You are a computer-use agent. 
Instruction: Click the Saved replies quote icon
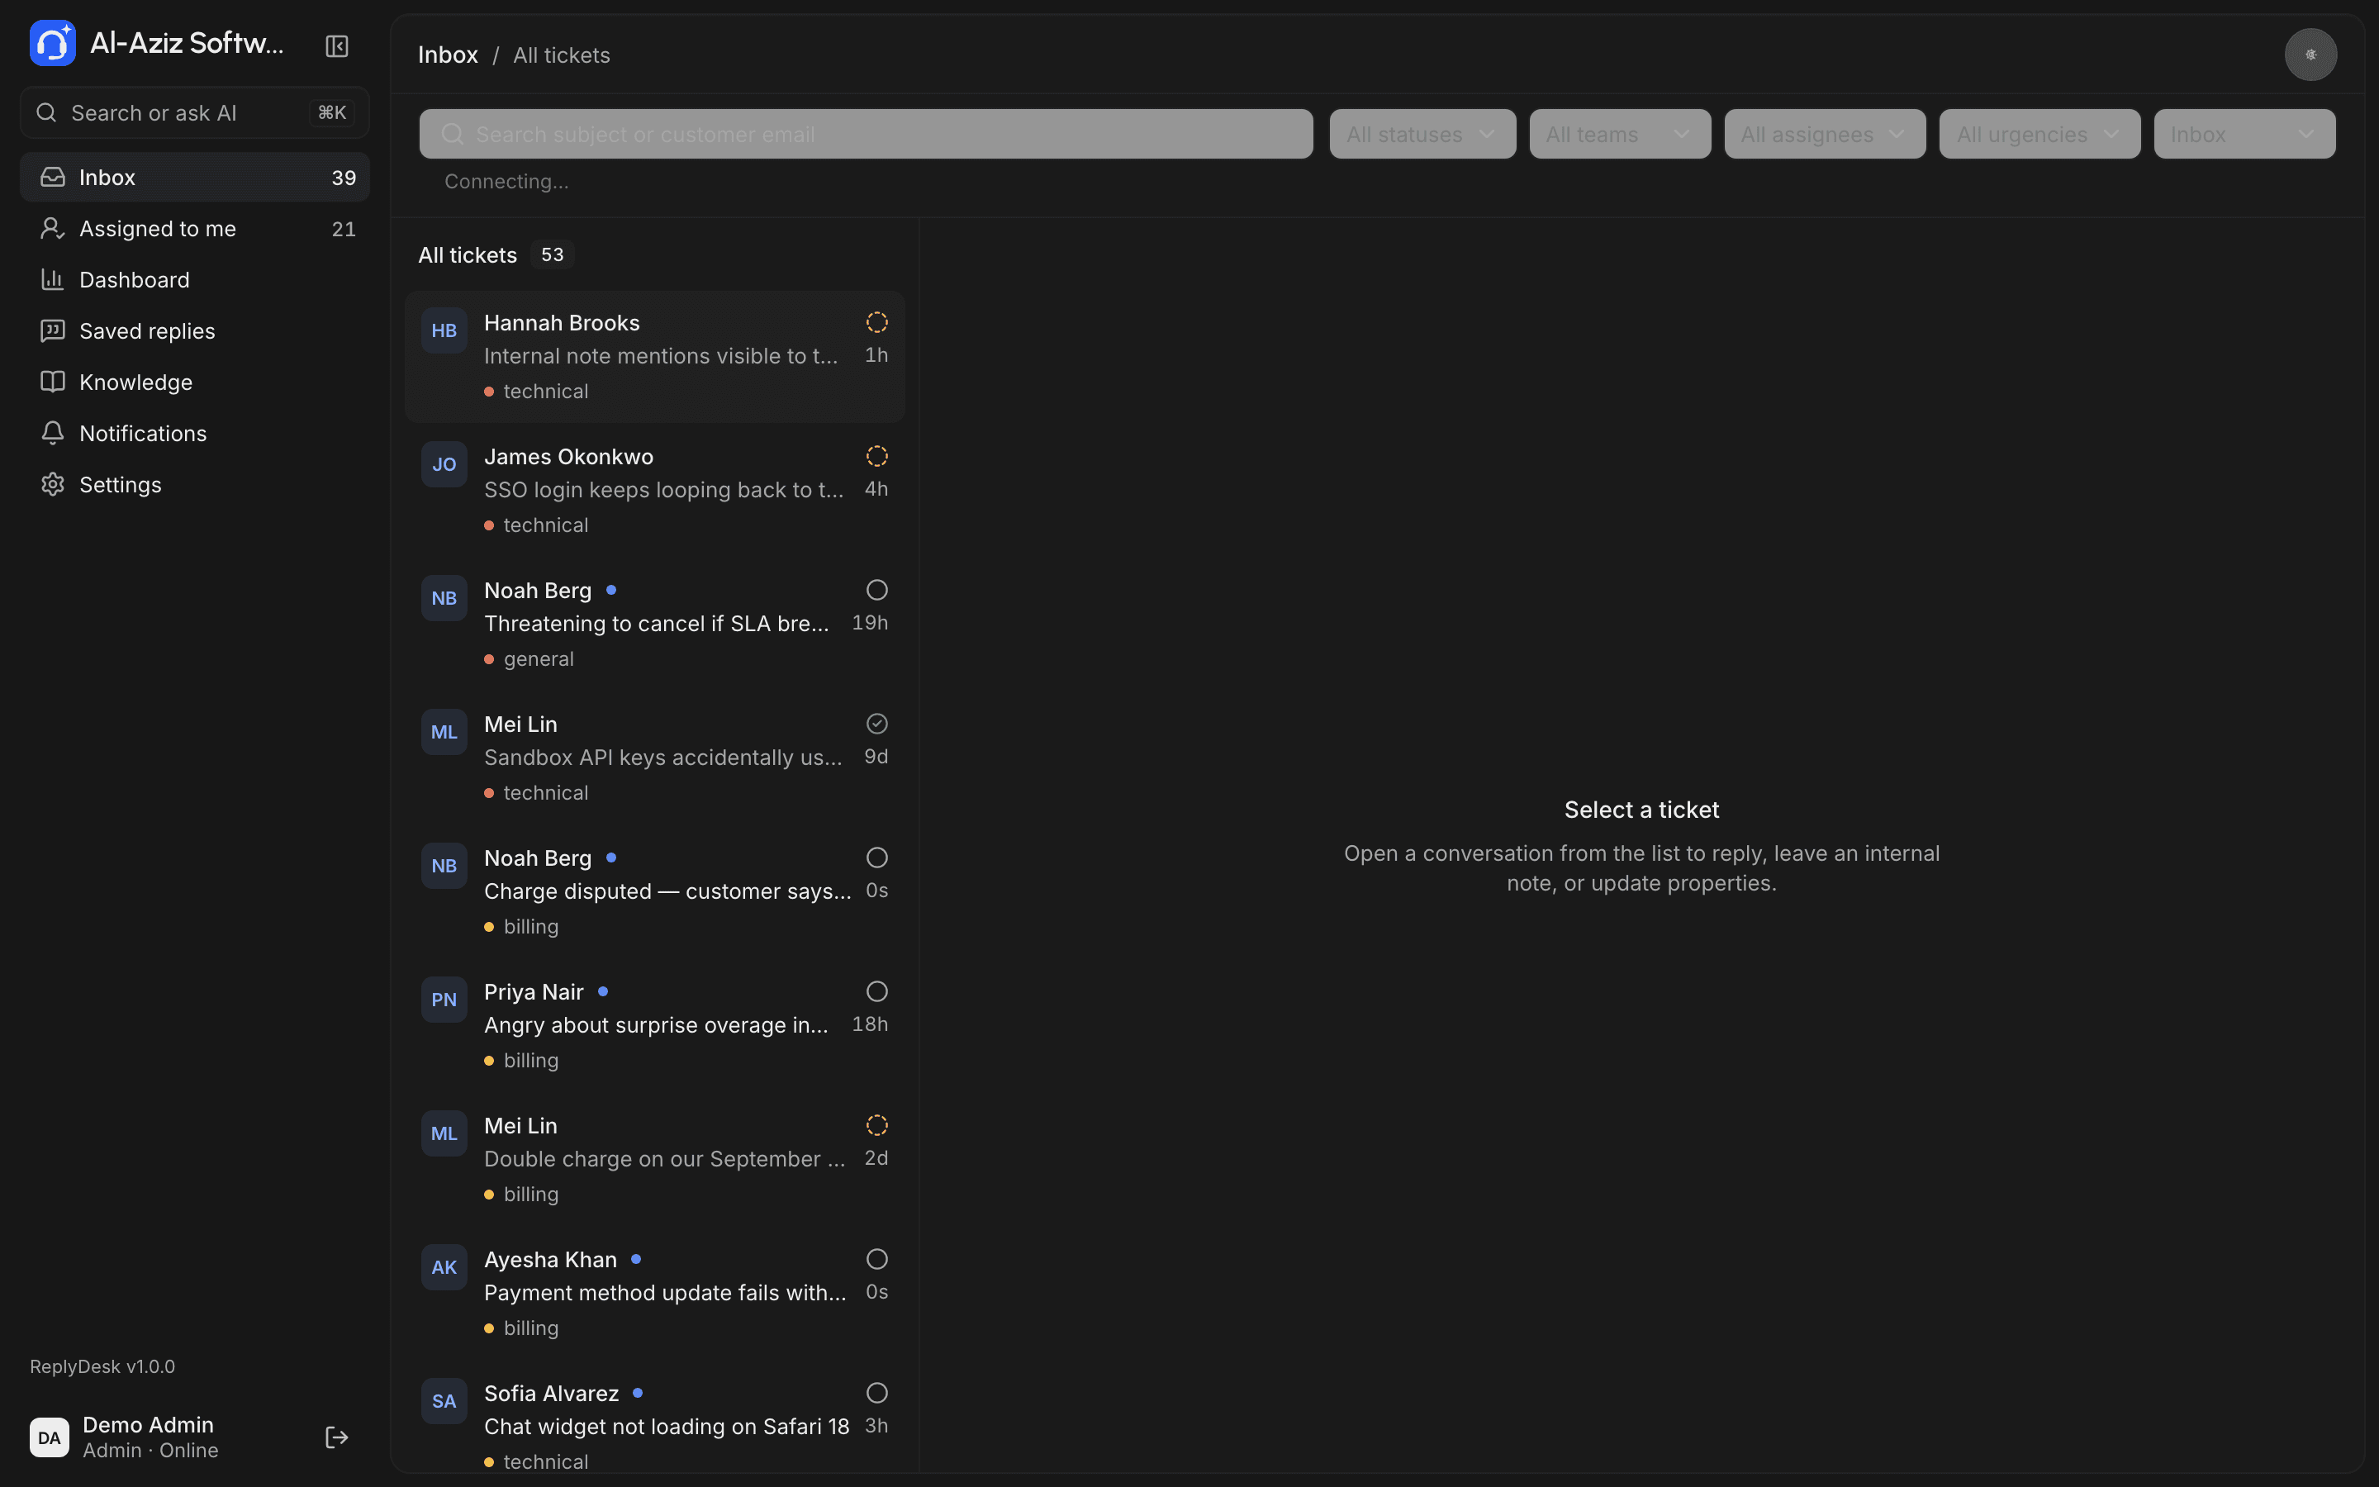(52, 330)
